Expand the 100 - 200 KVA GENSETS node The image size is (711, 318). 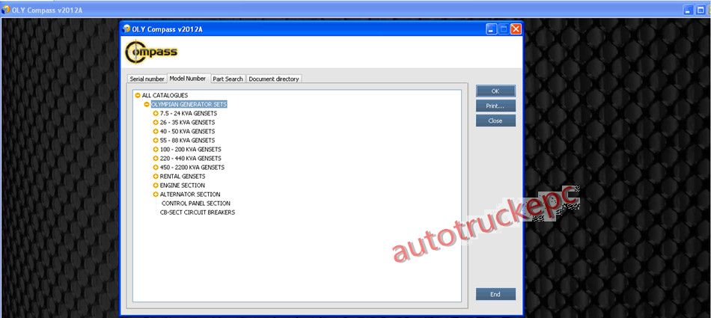156,149
